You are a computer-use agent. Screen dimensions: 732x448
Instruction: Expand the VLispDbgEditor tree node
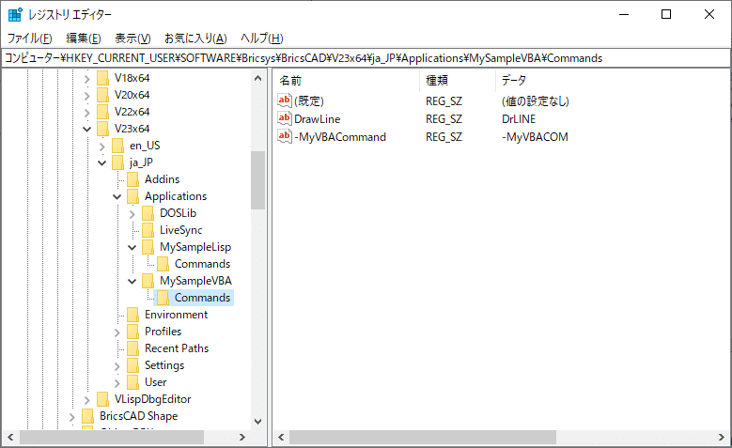pos(86,400)
